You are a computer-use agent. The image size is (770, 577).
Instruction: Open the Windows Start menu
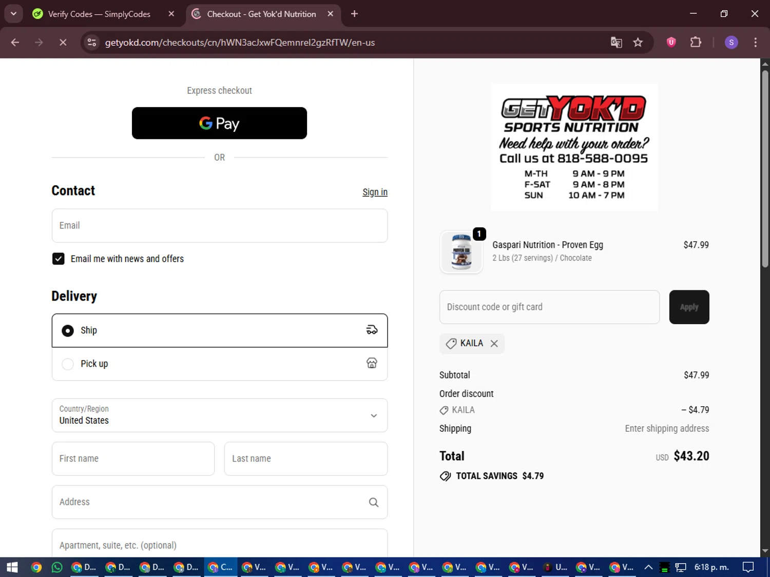click(12, 567)
